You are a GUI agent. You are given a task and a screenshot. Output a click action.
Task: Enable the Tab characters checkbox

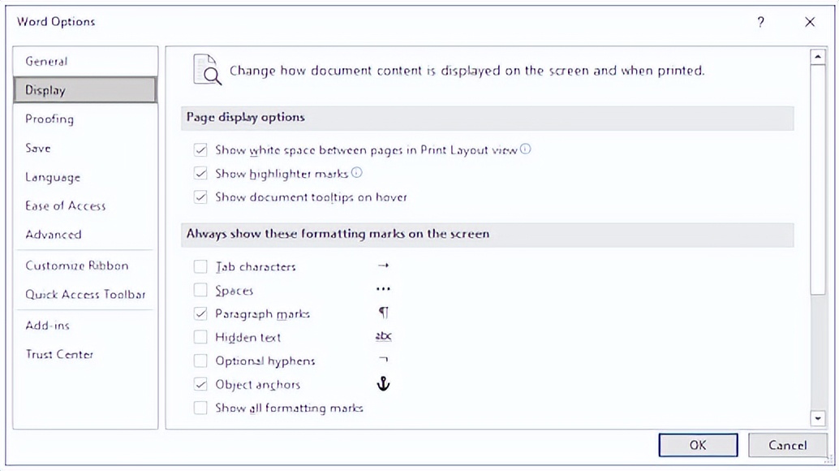pyautogui.click(x=200, y=266)
